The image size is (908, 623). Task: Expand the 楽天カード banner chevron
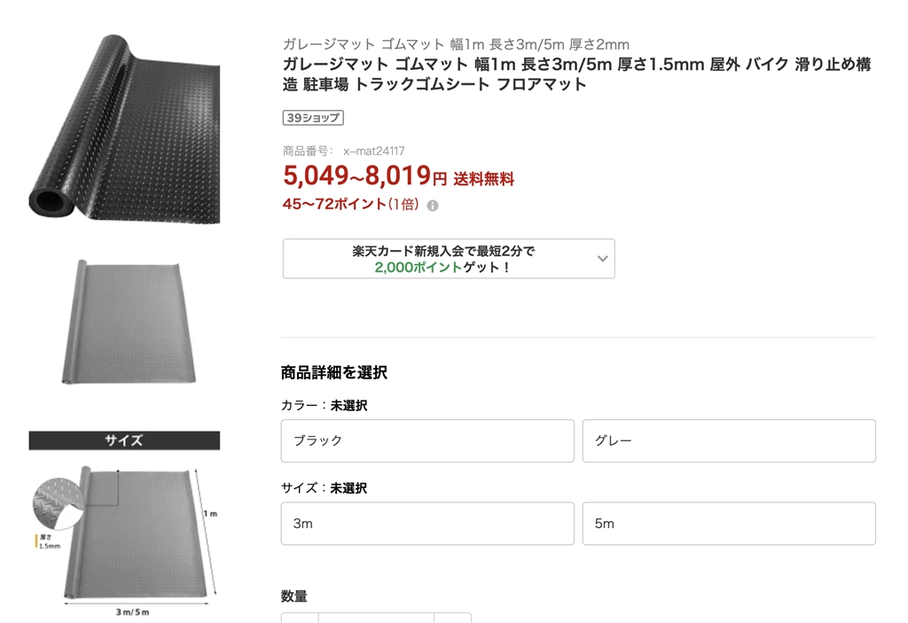click(x=602, y=259)
